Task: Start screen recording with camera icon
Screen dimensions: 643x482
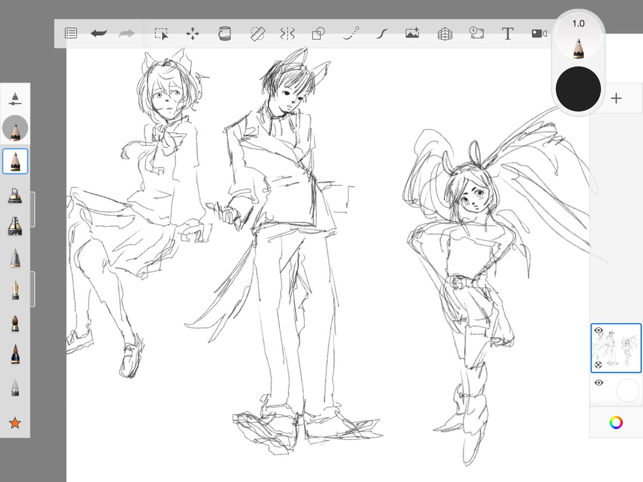Action: (539, 33)
